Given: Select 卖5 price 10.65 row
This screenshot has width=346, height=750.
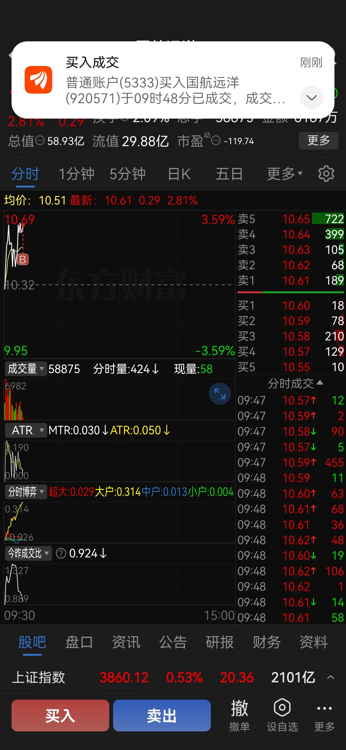Looking at the screenshot, I should 291,219.
